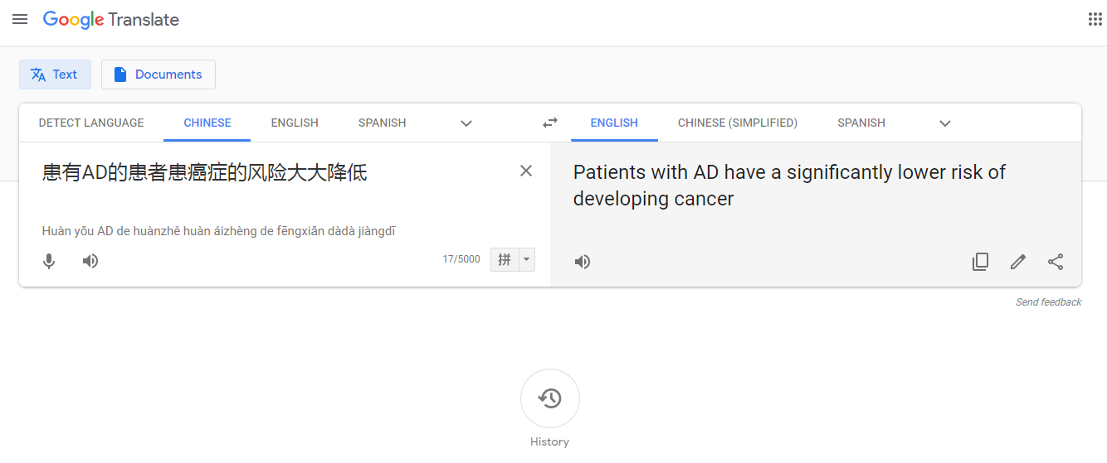Click the Google Translate logo
Image resolution: width=1107 pixels, height=463 pixels.
point(111,20)
